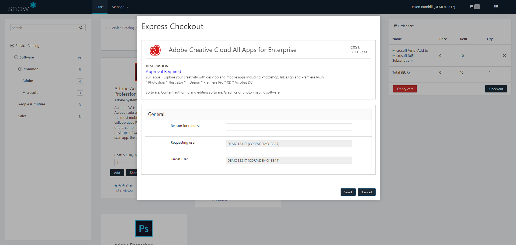Click the Common count badge 5
Viewport: 516px width, 245px height.
(x=80, y=70)
